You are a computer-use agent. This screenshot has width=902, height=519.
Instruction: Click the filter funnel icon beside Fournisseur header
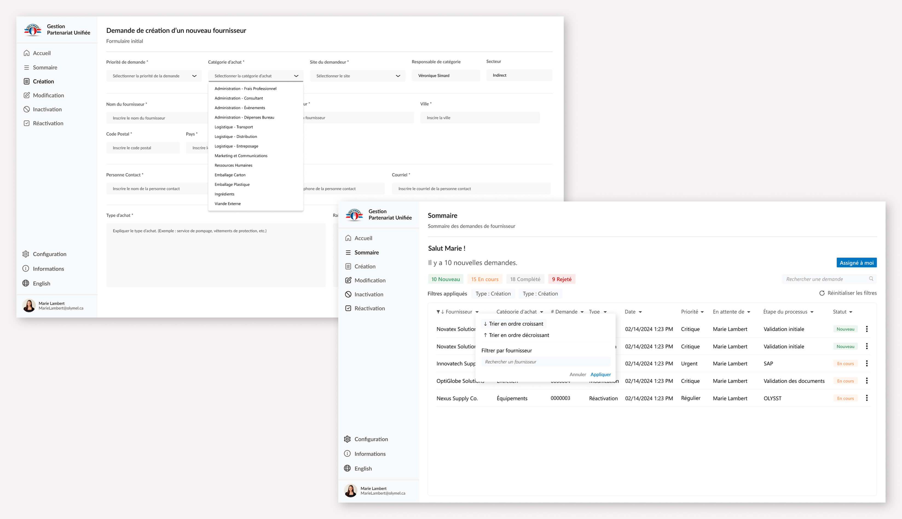coord(438,312)
